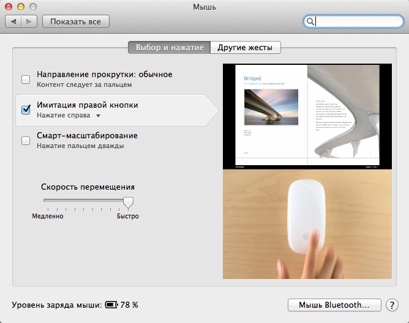Click the help question mark button
409x323 pixels.
[392, 304]
